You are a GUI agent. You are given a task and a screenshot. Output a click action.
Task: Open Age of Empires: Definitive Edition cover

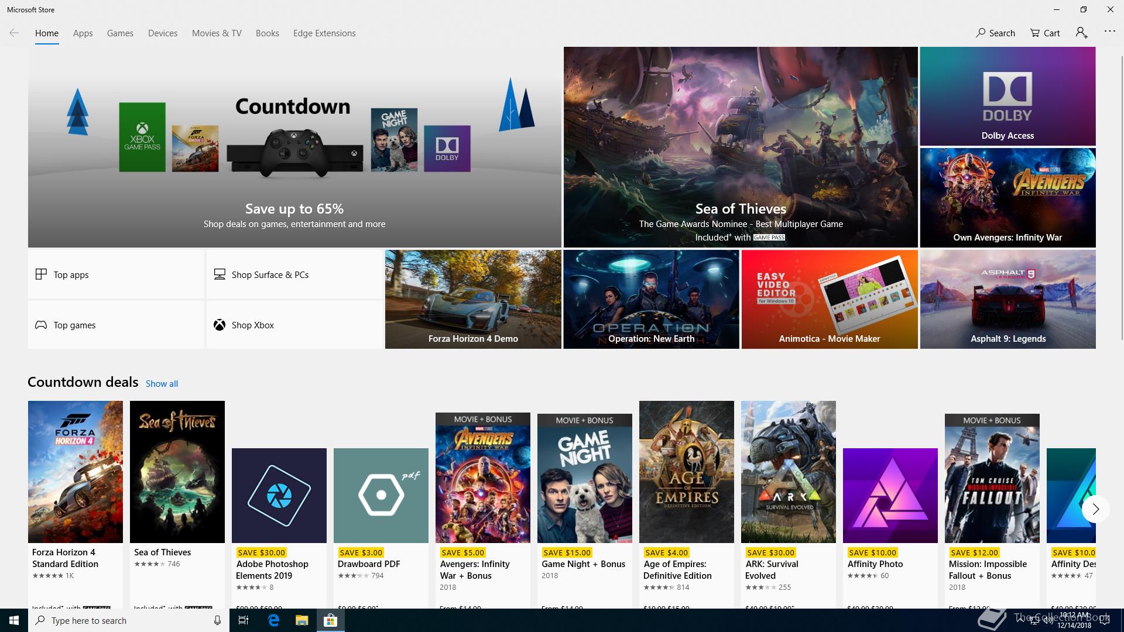687,472
